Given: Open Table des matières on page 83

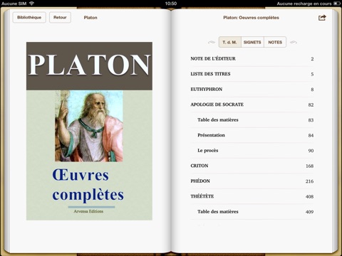Looking at the screenshot, I should (x=252, y=120).
